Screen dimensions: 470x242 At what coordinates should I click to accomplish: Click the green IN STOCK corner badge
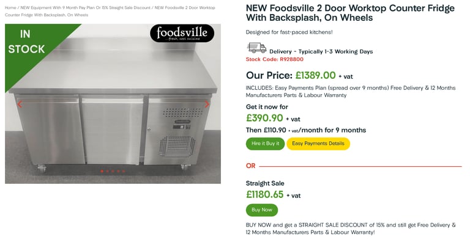29,45
